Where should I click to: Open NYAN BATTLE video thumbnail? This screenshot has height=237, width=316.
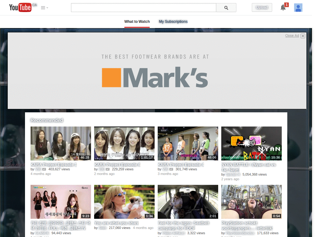point(251,143)
